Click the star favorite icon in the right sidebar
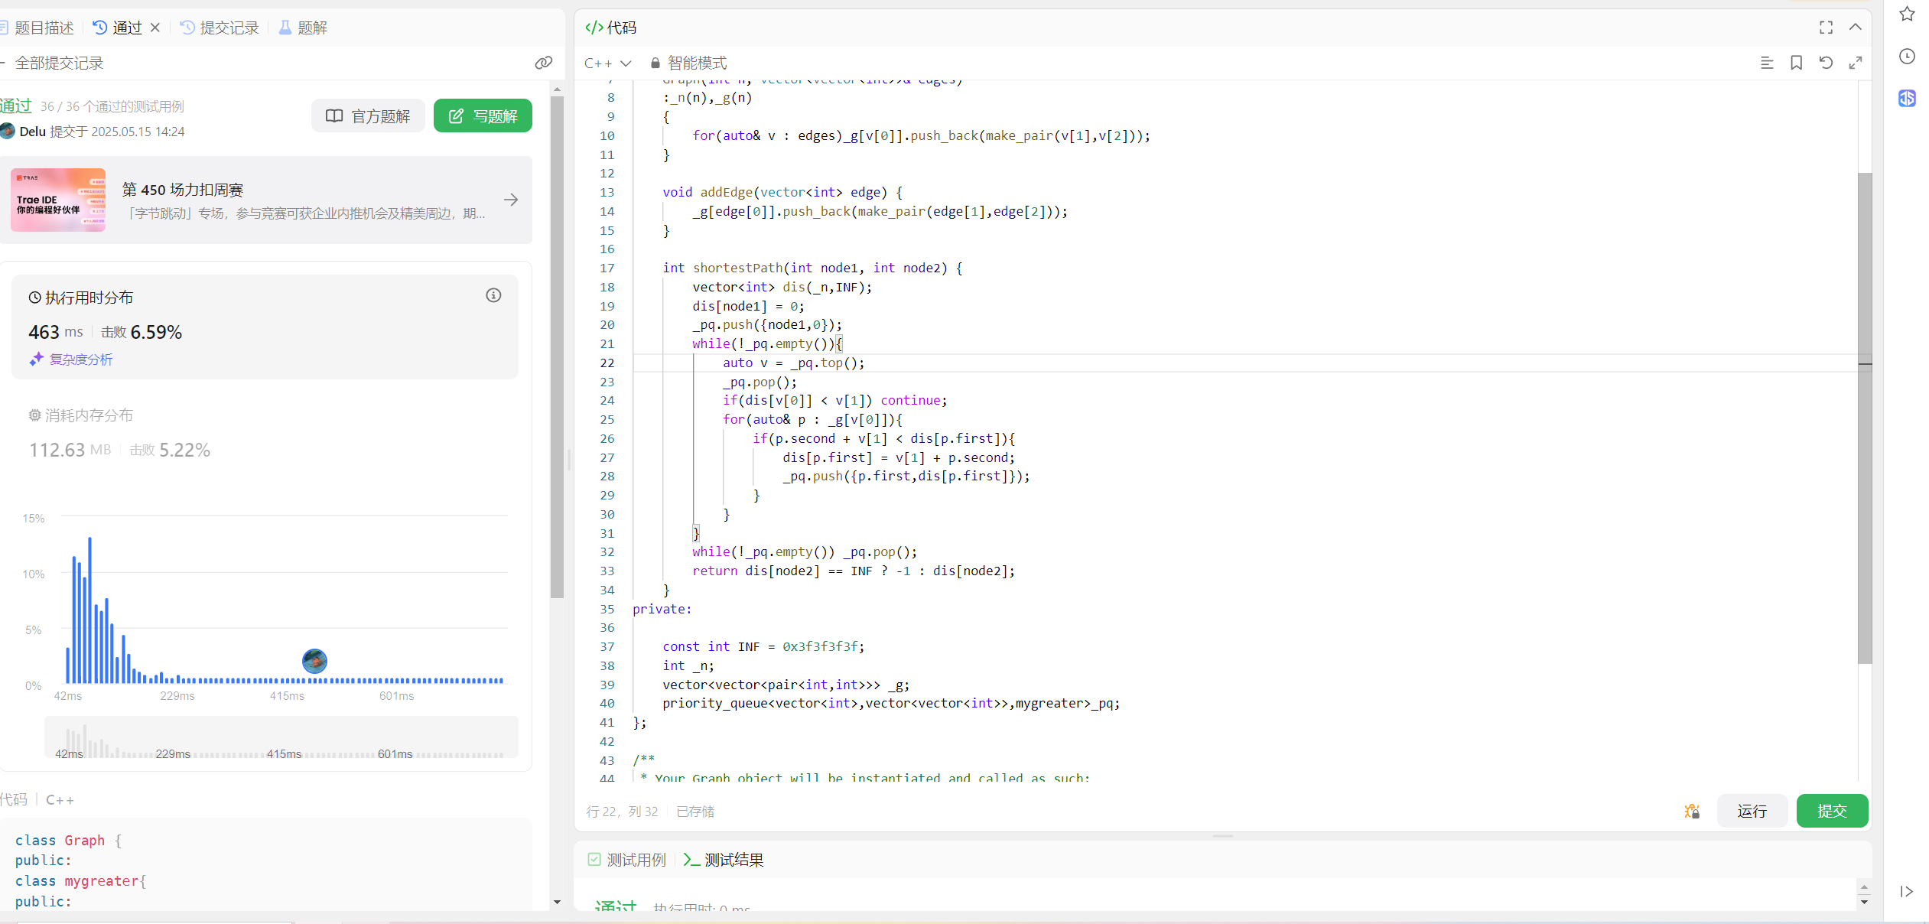This screenshot has height=924, width=1929. click(x=1907, y=14)
